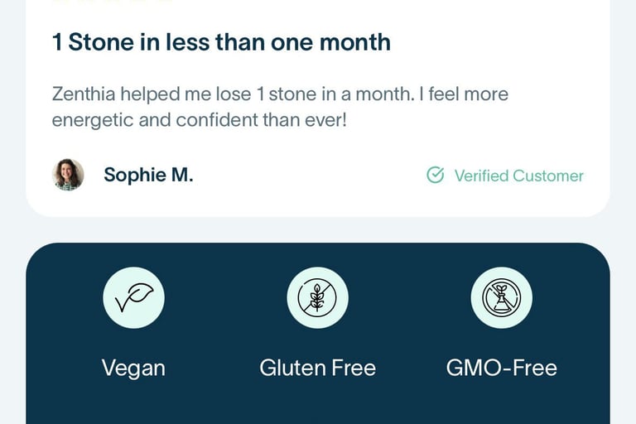The height and width of the screenshot is (424, 636).
Task: Click the phrase "lose 1 stone" in review
Action: [266, 94]
